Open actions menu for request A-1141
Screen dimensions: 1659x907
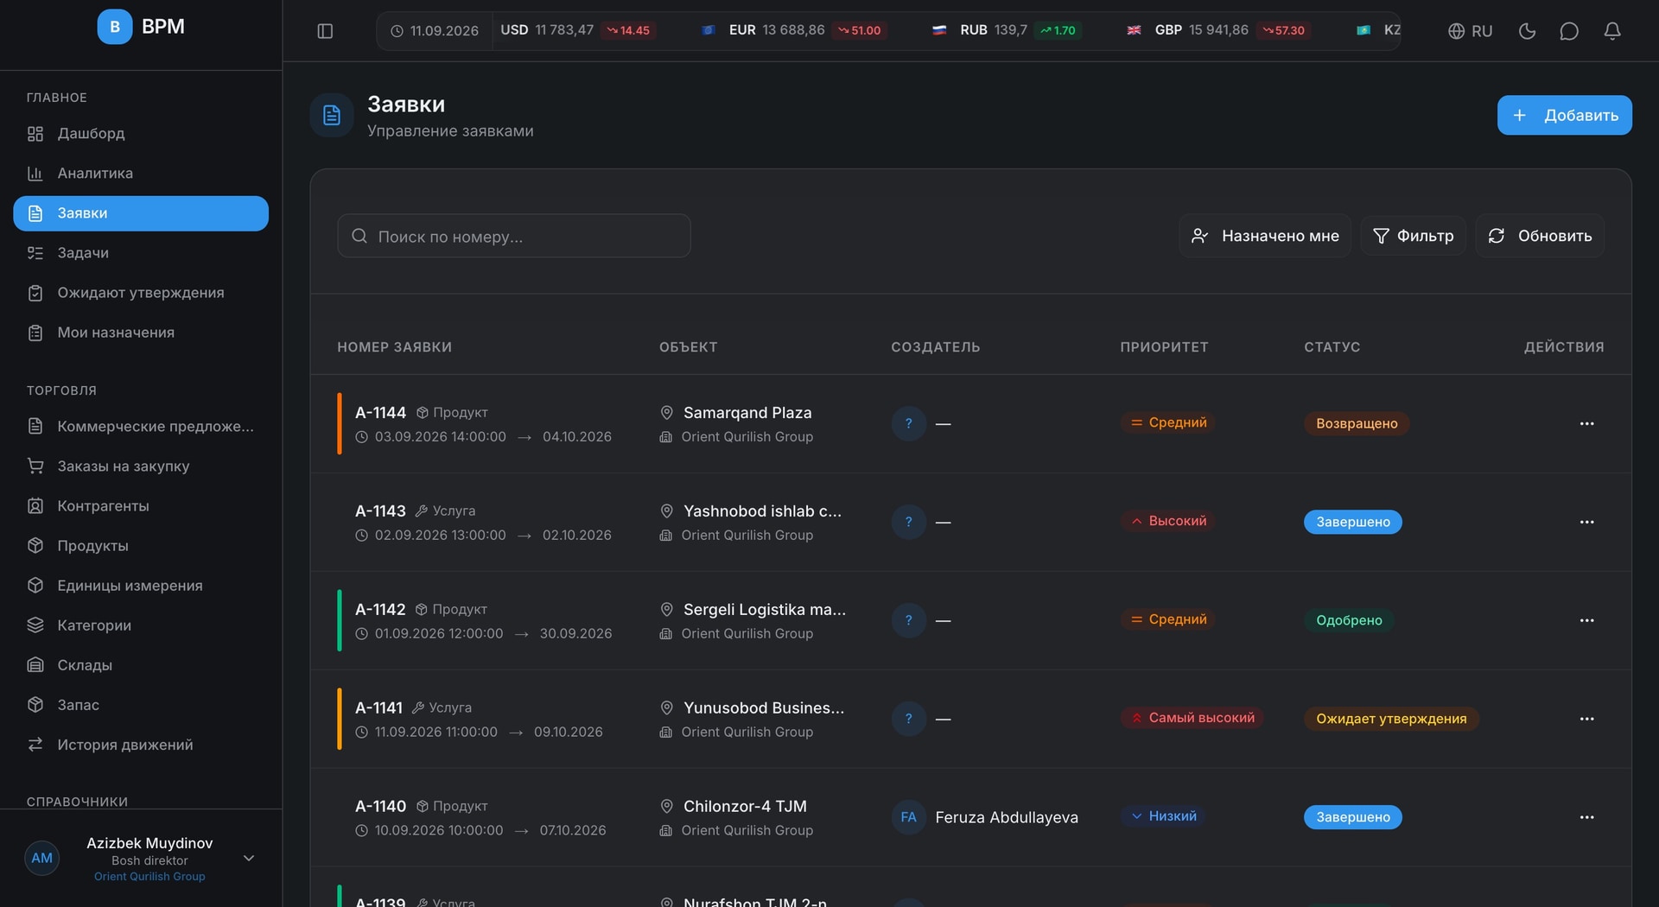(x=1586, y=719)
